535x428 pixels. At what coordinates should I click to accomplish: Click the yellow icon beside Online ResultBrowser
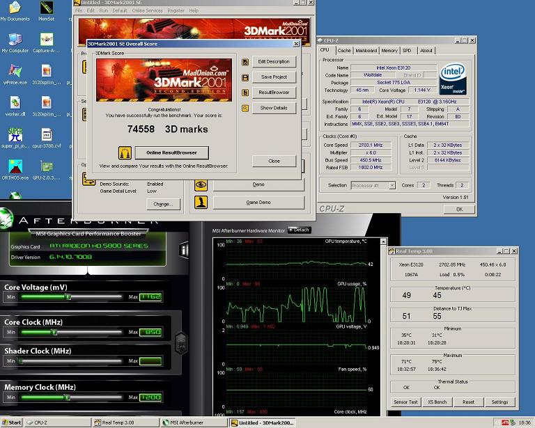tap(125, 153)
